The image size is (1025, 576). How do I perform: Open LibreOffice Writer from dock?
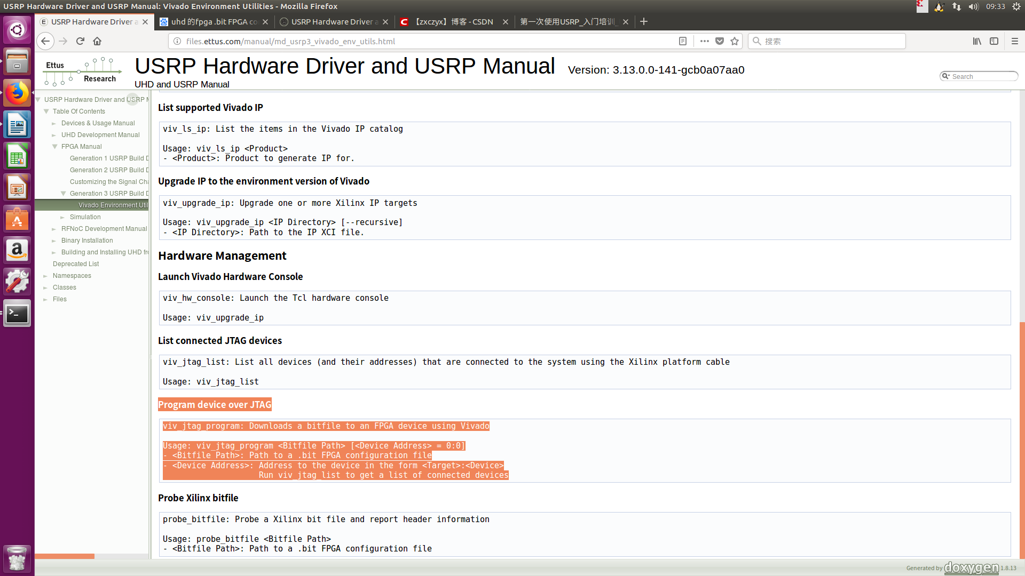(x=17, y=125)
